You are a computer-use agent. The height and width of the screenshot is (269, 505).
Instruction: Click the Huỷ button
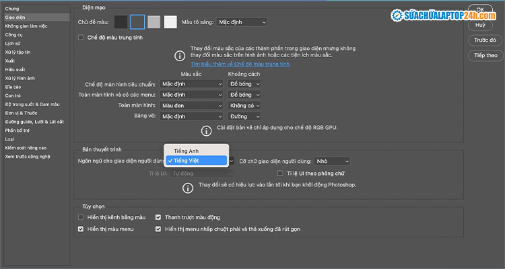tap(481, 25)
